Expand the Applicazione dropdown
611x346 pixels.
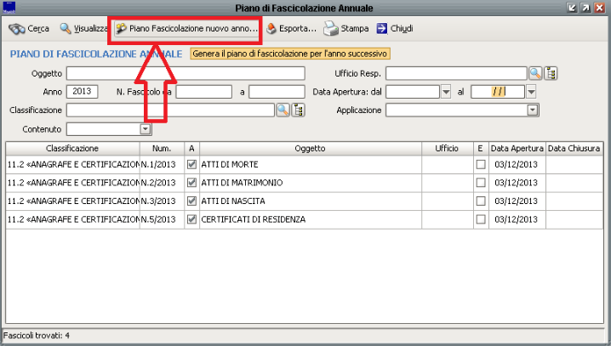533,111
